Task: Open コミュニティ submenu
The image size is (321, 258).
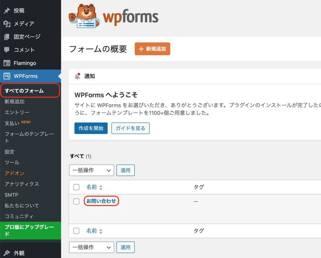Action: click(x=19, y=216)
